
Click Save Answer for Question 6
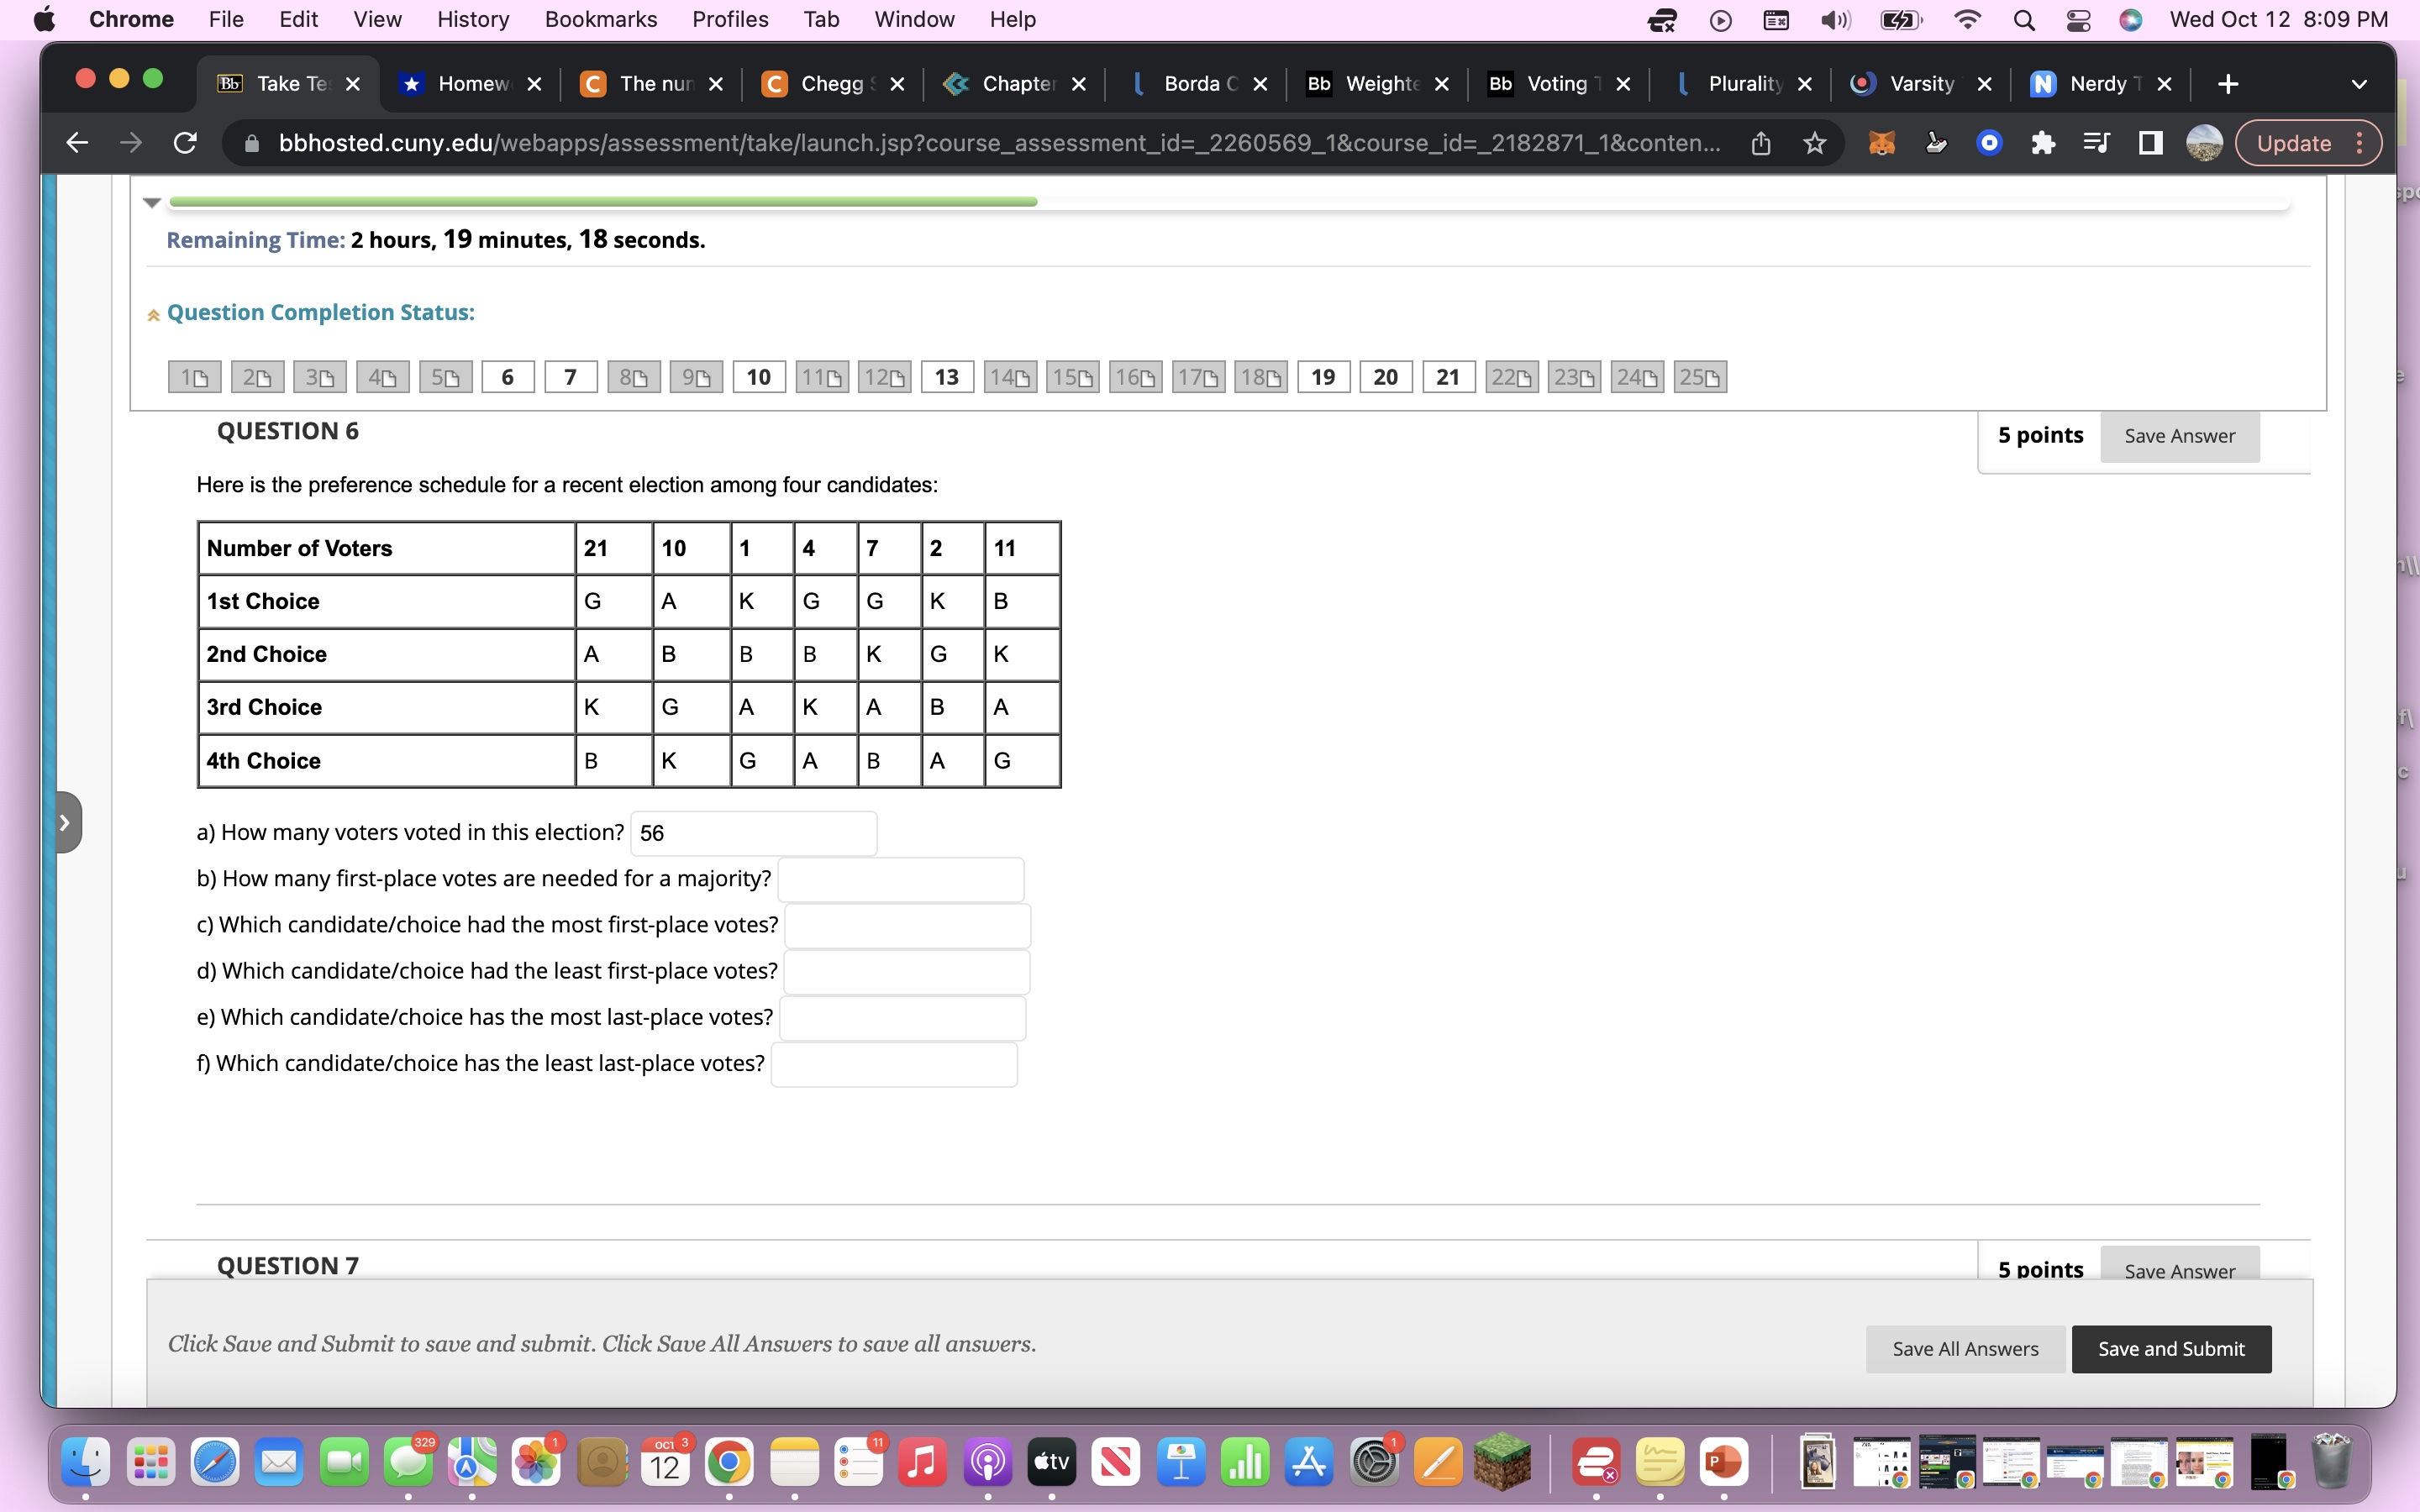click(x=2179, y=436)
